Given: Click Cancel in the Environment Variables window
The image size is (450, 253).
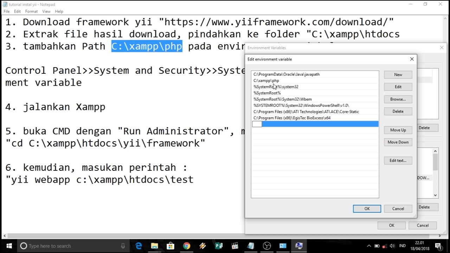Looking at the screenshot, I should coord(423,226).
